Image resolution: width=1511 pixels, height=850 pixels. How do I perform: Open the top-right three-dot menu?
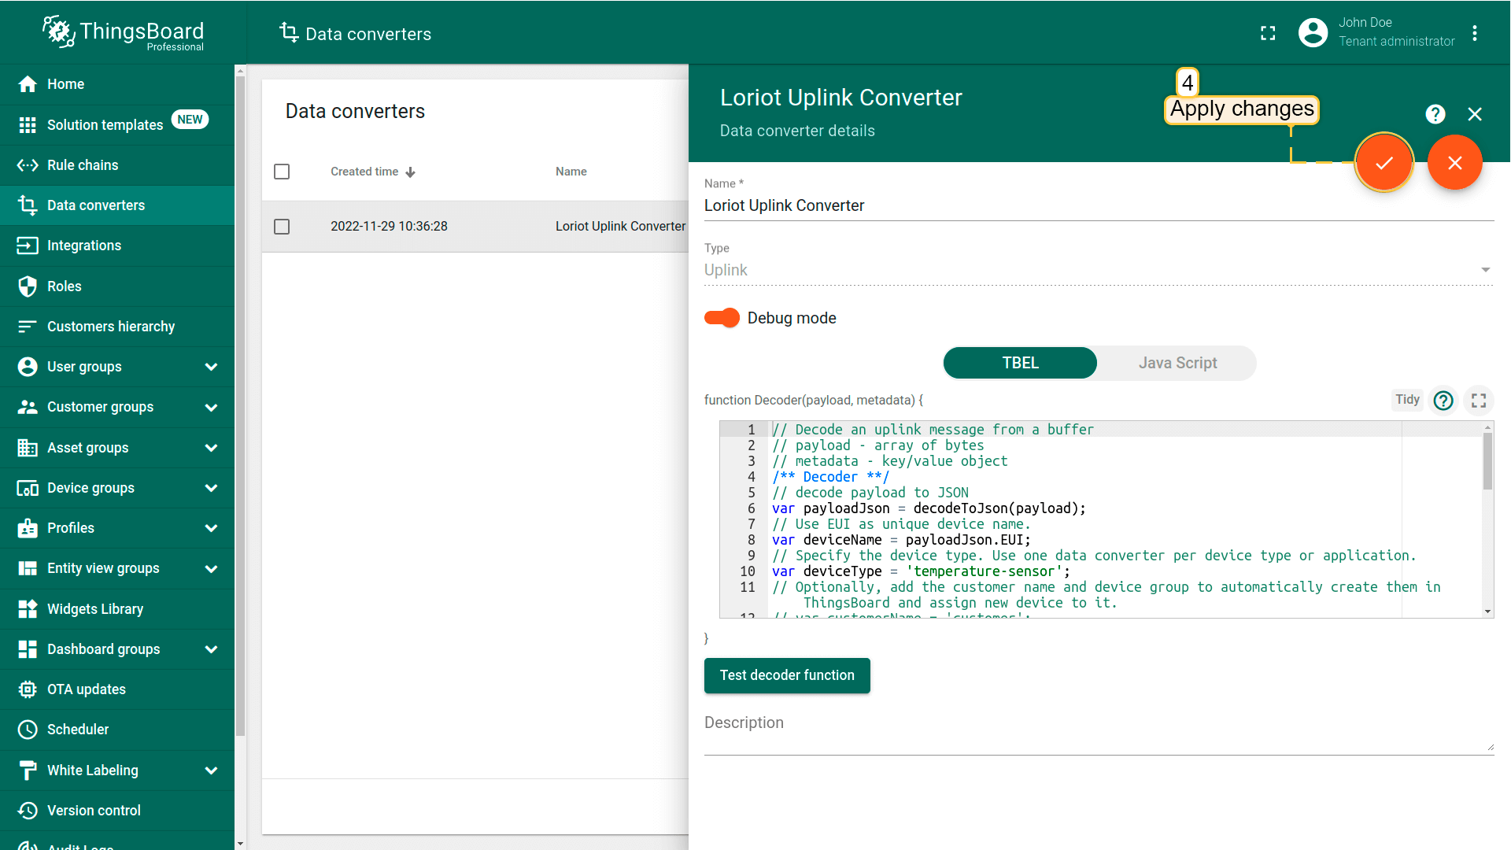1475,33
